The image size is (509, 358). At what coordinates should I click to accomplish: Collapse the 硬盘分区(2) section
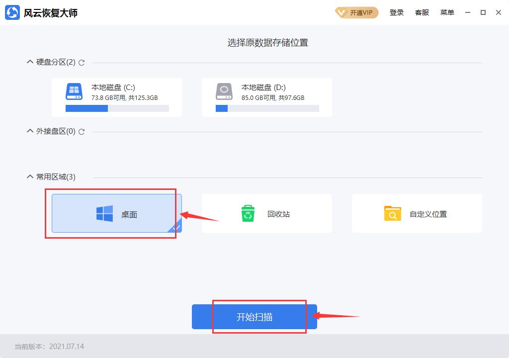click(30, 62)
